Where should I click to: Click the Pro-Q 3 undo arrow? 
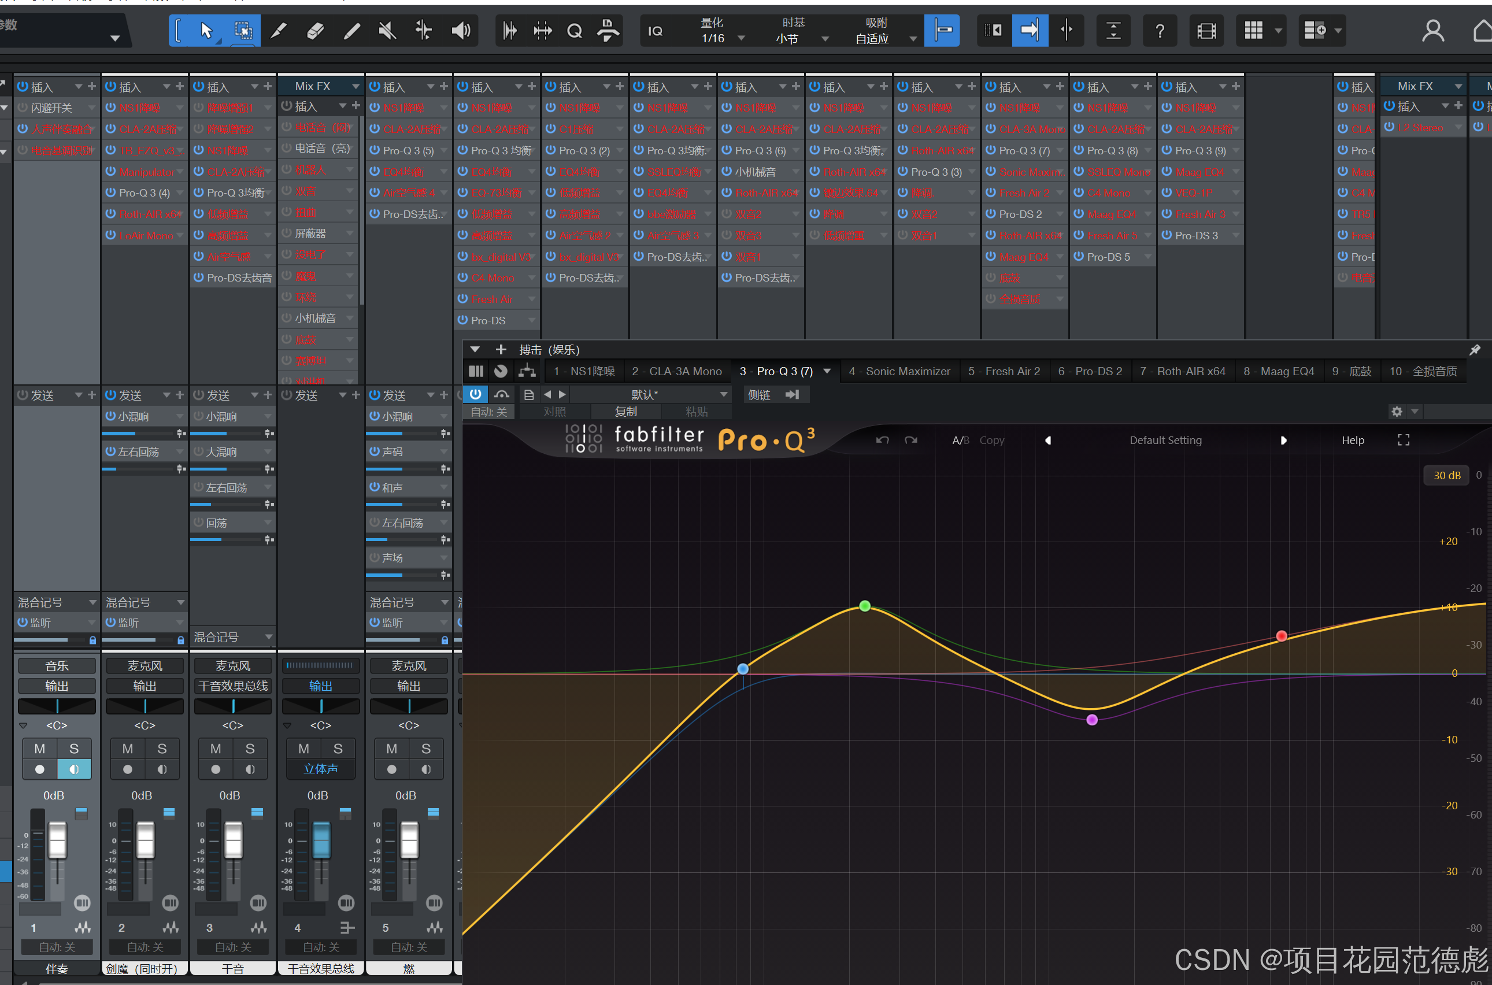point(882,440)
